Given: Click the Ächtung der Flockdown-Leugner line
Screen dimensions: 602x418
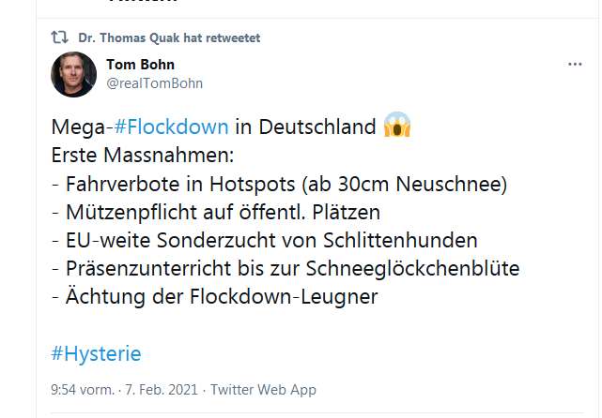Looking at the screenshot, I should click(x=215, y=296).
